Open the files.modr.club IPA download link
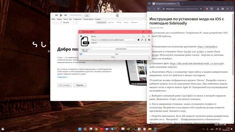Viewport: 235px width, 132px height. click(197, 63)
